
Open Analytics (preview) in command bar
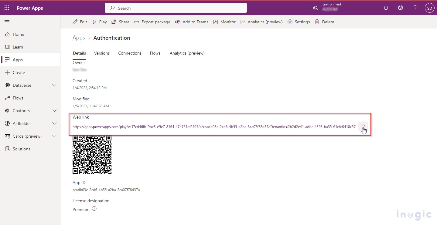pos(261,22)
